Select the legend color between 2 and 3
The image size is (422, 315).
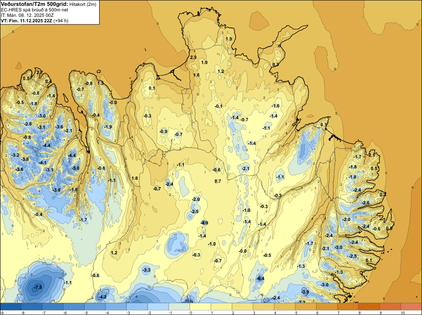click(x=243, y=307)
